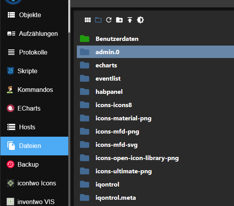Expand the echarts folder

click(x=85, y=65)
